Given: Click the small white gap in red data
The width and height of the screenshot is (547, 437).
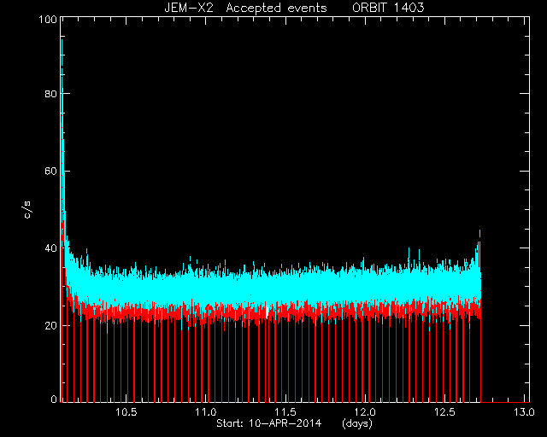Looking at the screenshot, I should pos(268,312).
